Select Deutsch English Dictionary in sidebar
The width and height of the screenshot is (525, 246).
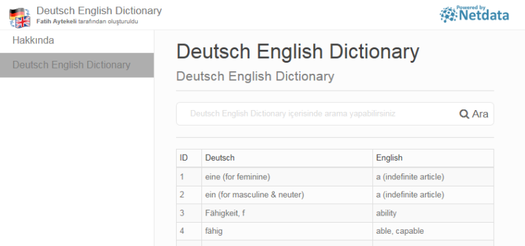(x=77, y=65)
